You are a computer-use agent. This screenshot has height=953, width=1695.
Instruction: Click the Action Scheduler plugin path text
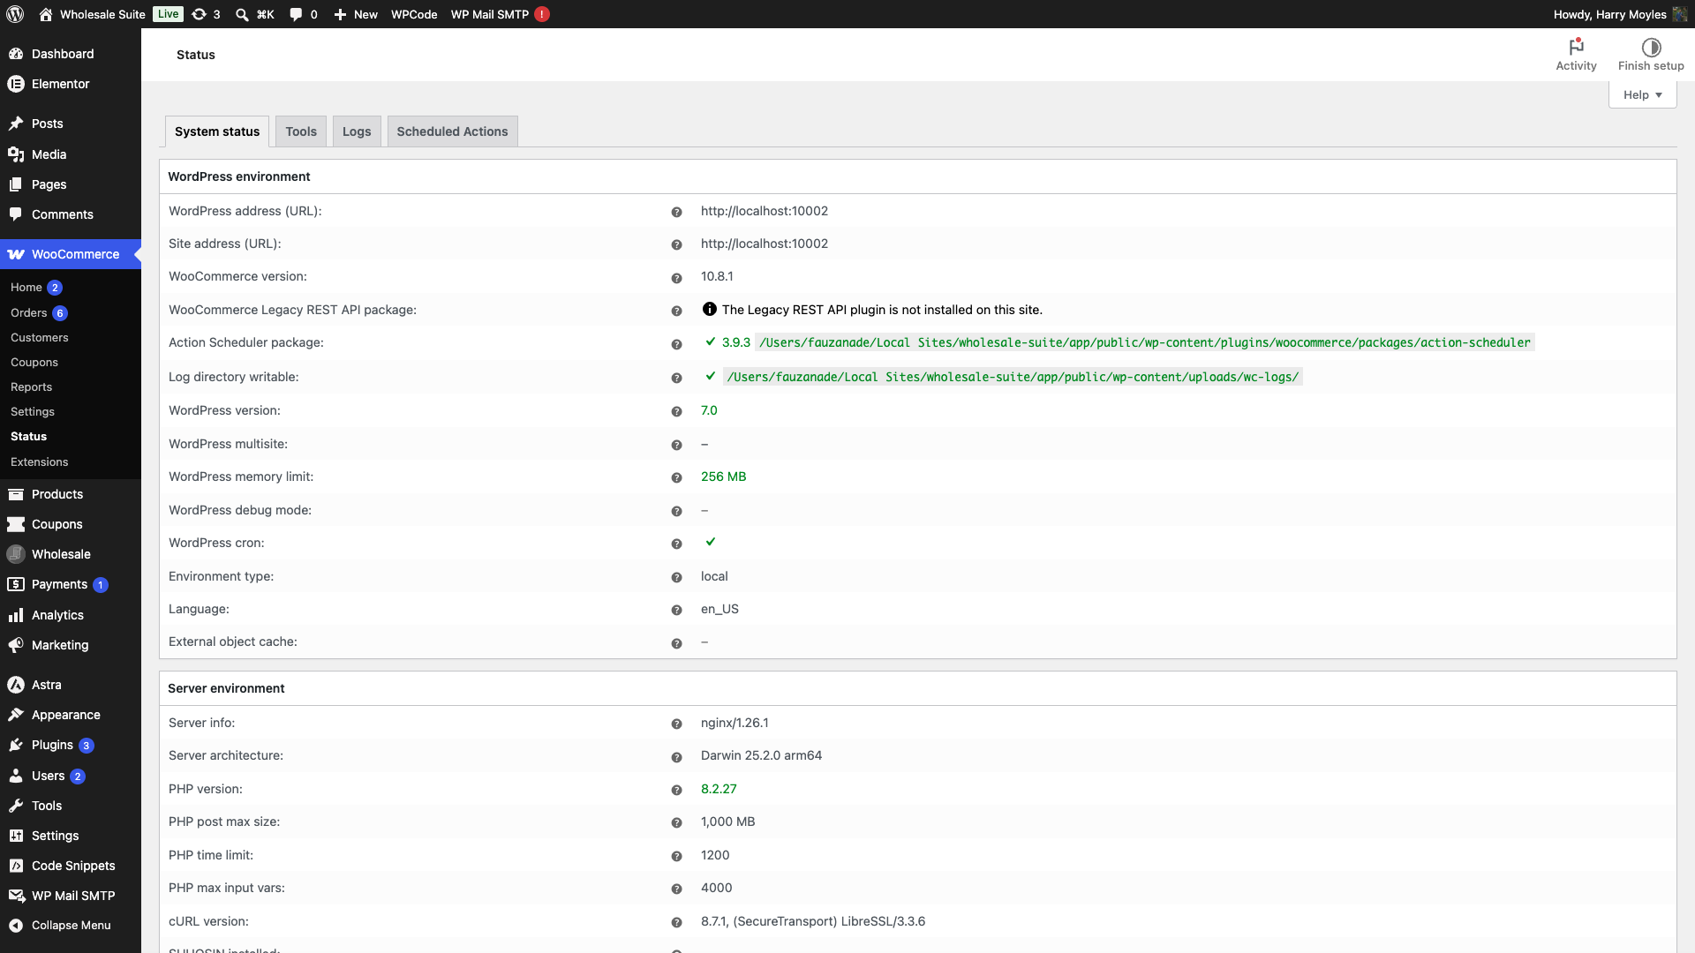pos(1144,342)
